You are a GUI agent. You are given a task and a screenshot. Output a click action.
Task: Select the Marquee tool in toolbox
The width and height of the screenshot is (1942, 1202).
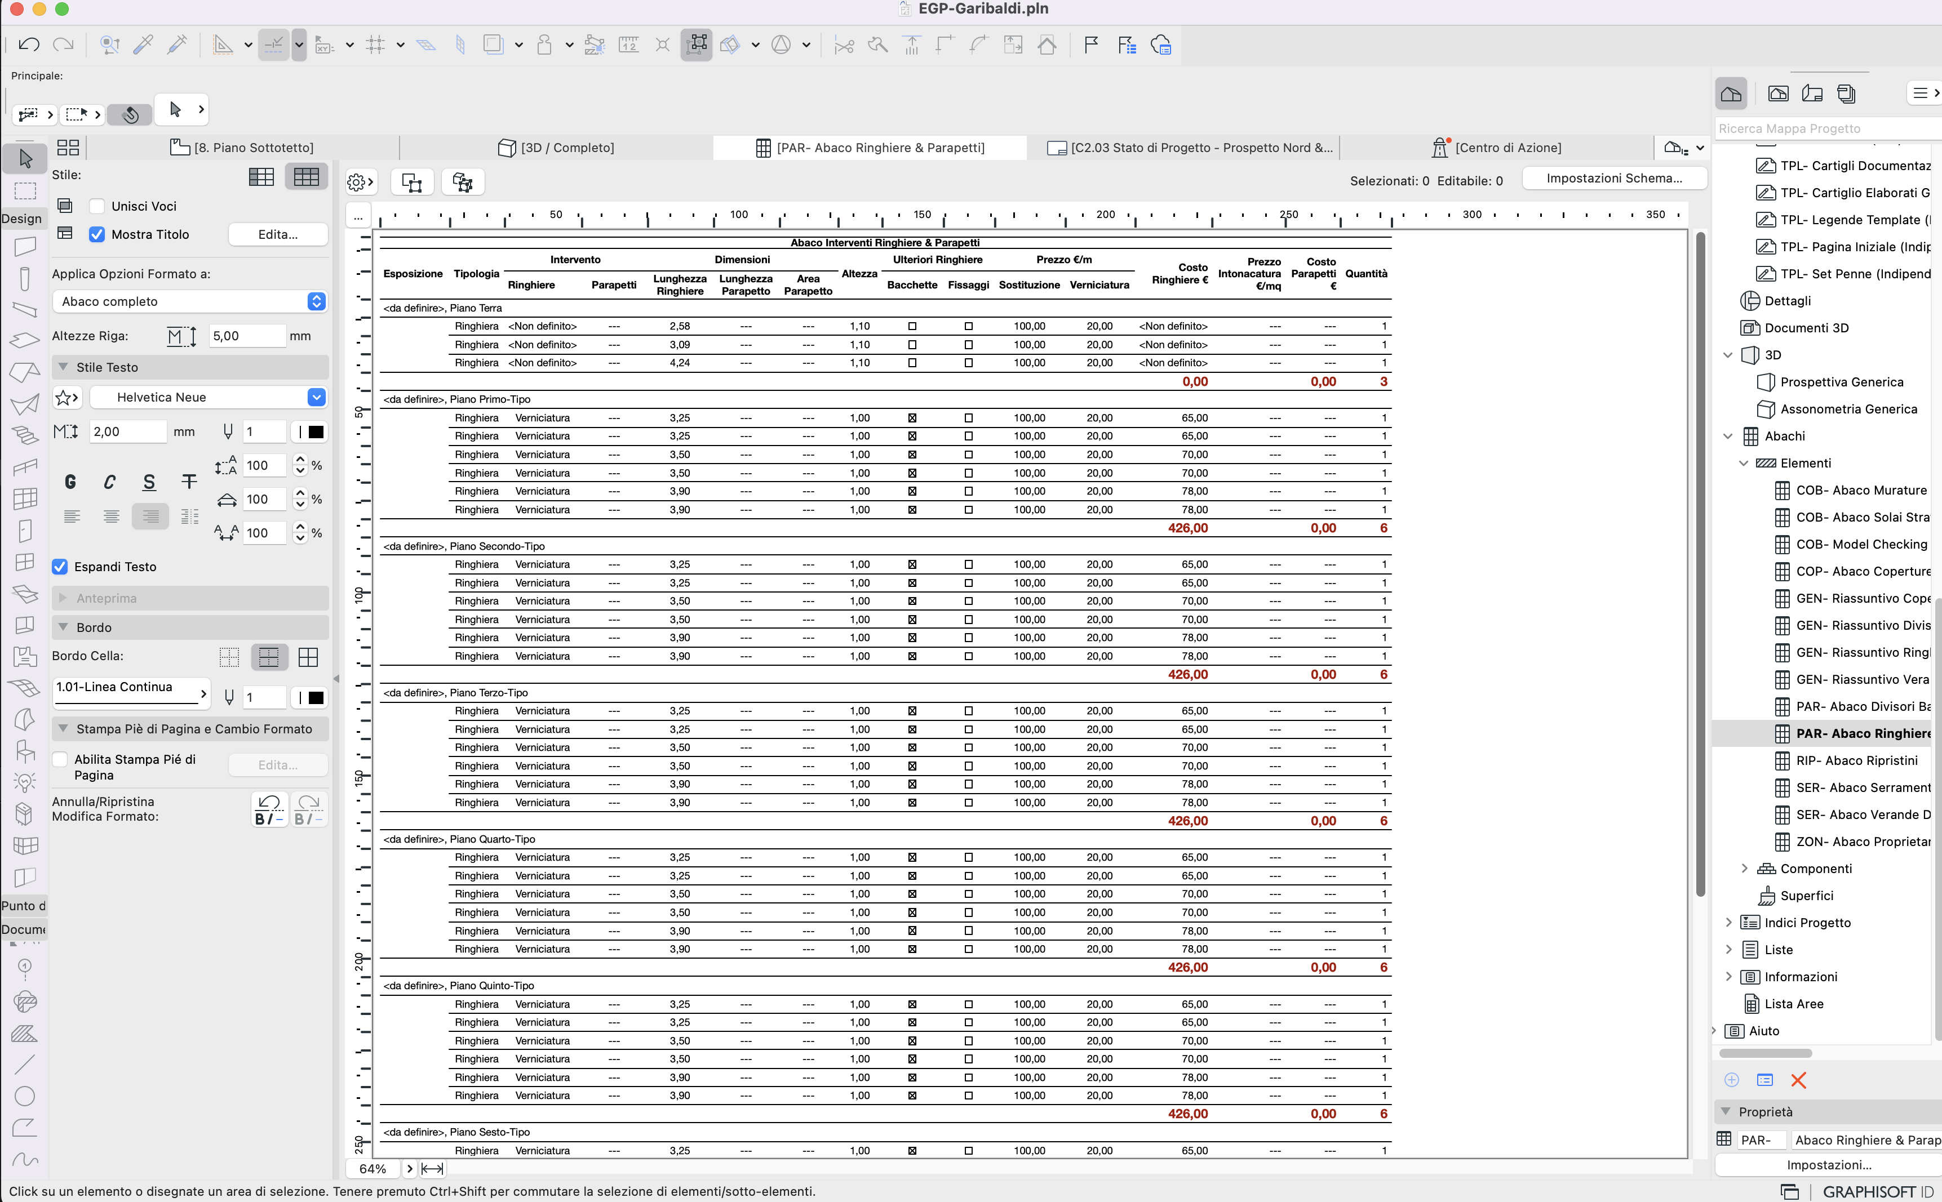(x=25, y=191)
